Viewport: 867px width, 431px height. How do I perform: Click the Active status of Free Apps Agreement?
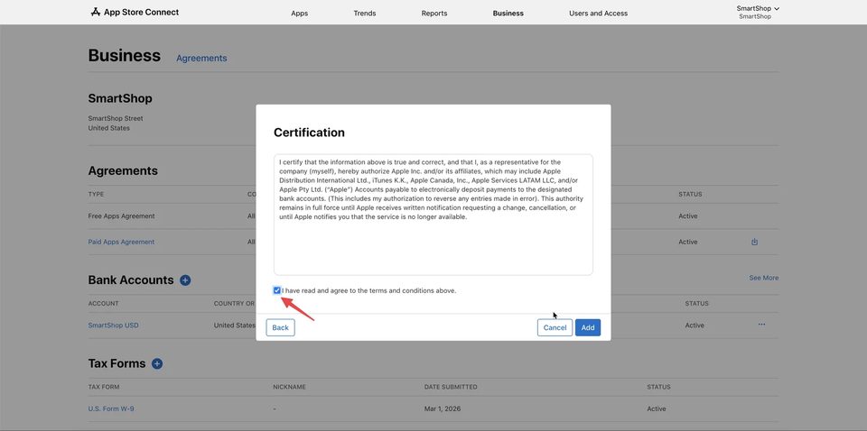688,215
